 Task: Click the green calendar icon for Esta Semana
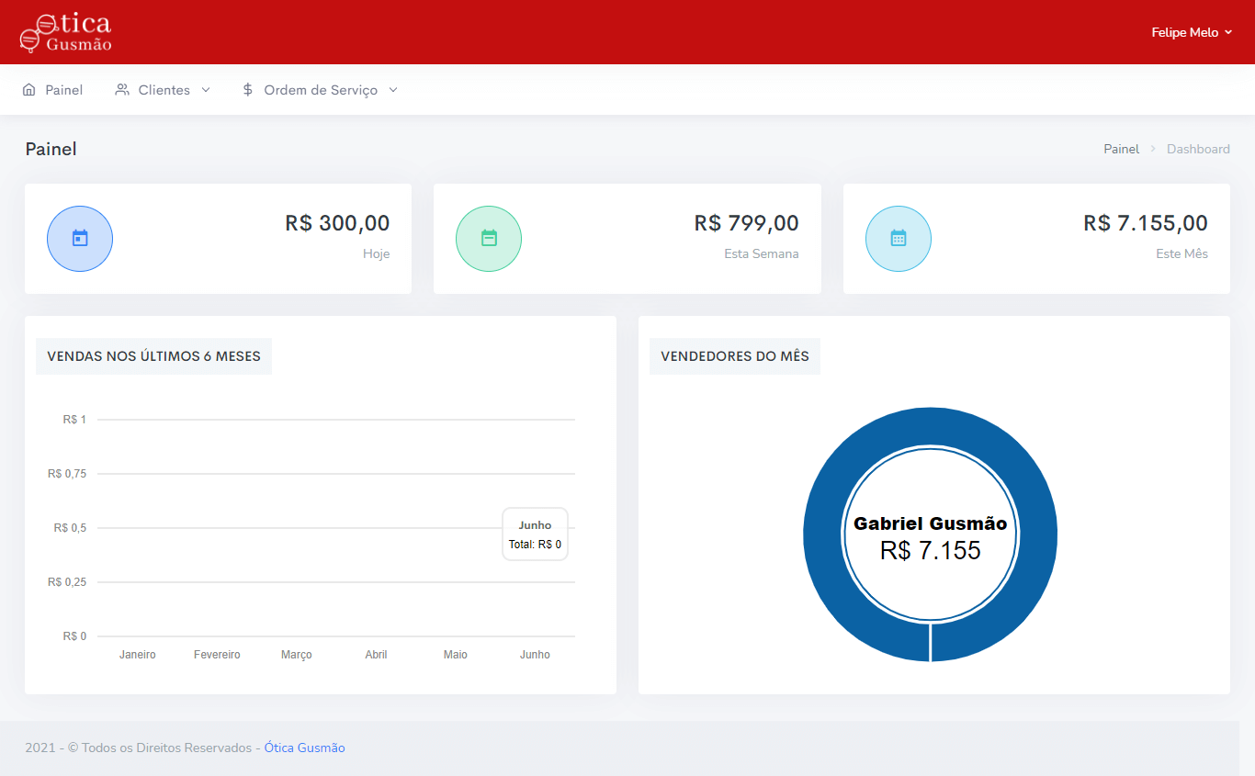coord(489,239)
